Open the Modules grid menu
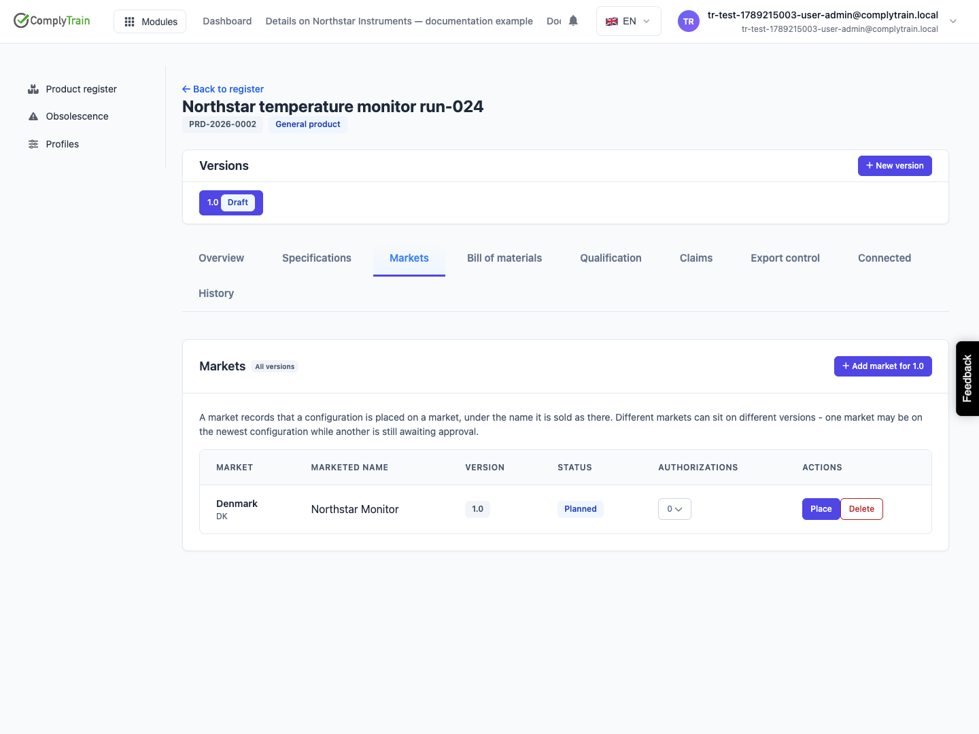This screenshot has height=734, width=979. [150, 21]
